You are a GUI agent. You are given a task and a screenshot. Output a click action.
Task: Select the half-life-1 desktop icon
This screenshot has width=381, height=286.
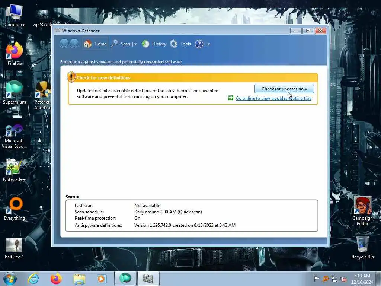[15, 248]
